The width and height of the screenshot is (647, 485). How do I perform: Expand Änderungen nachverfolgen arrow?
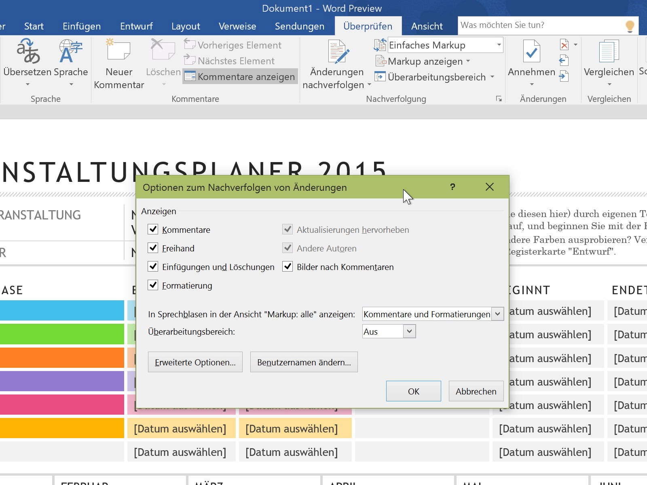(x=369, y=85)
